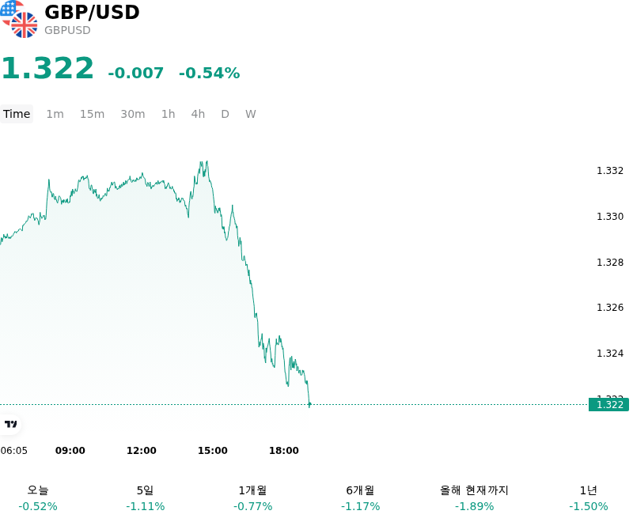Show the 1개월 range performance
This screenshot has height=522, width=633.
pyautogui.click(x=252, y=497)
